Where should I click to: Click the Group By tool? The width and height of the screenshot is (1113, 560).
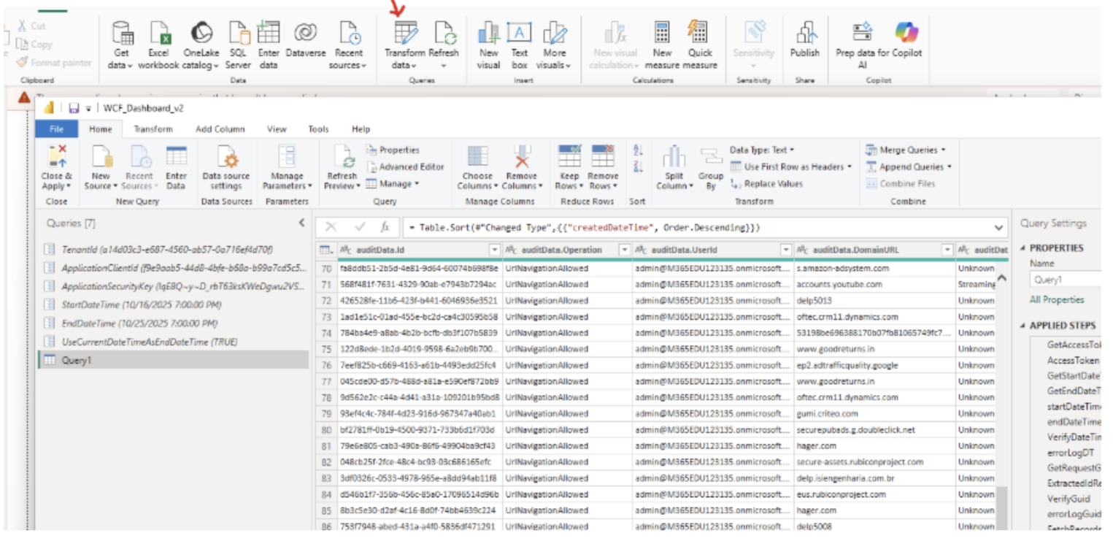pos(712,168)
